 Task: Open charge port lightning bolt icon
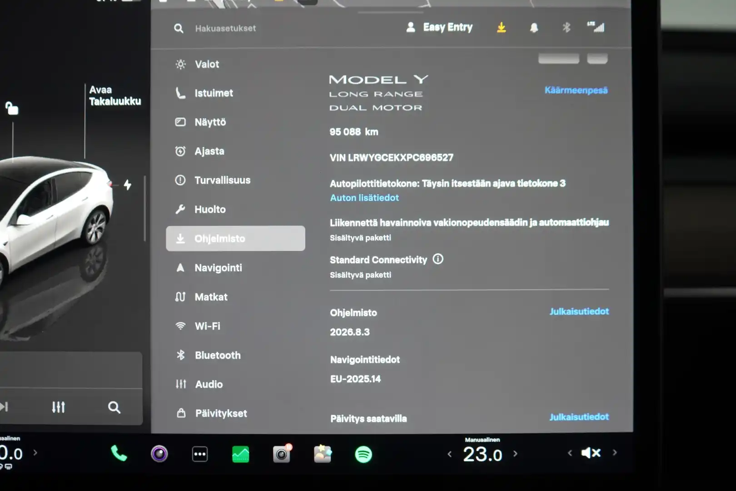(127, 185)
